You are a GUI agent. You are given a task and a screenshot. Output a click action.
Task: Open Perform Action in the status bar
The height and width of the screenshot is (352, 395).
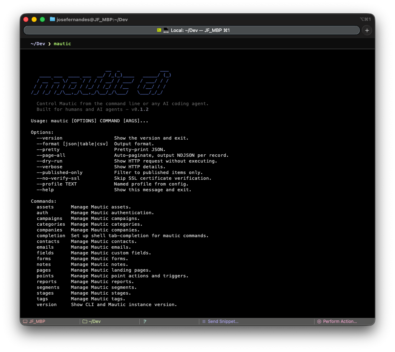tap(337, 321)
